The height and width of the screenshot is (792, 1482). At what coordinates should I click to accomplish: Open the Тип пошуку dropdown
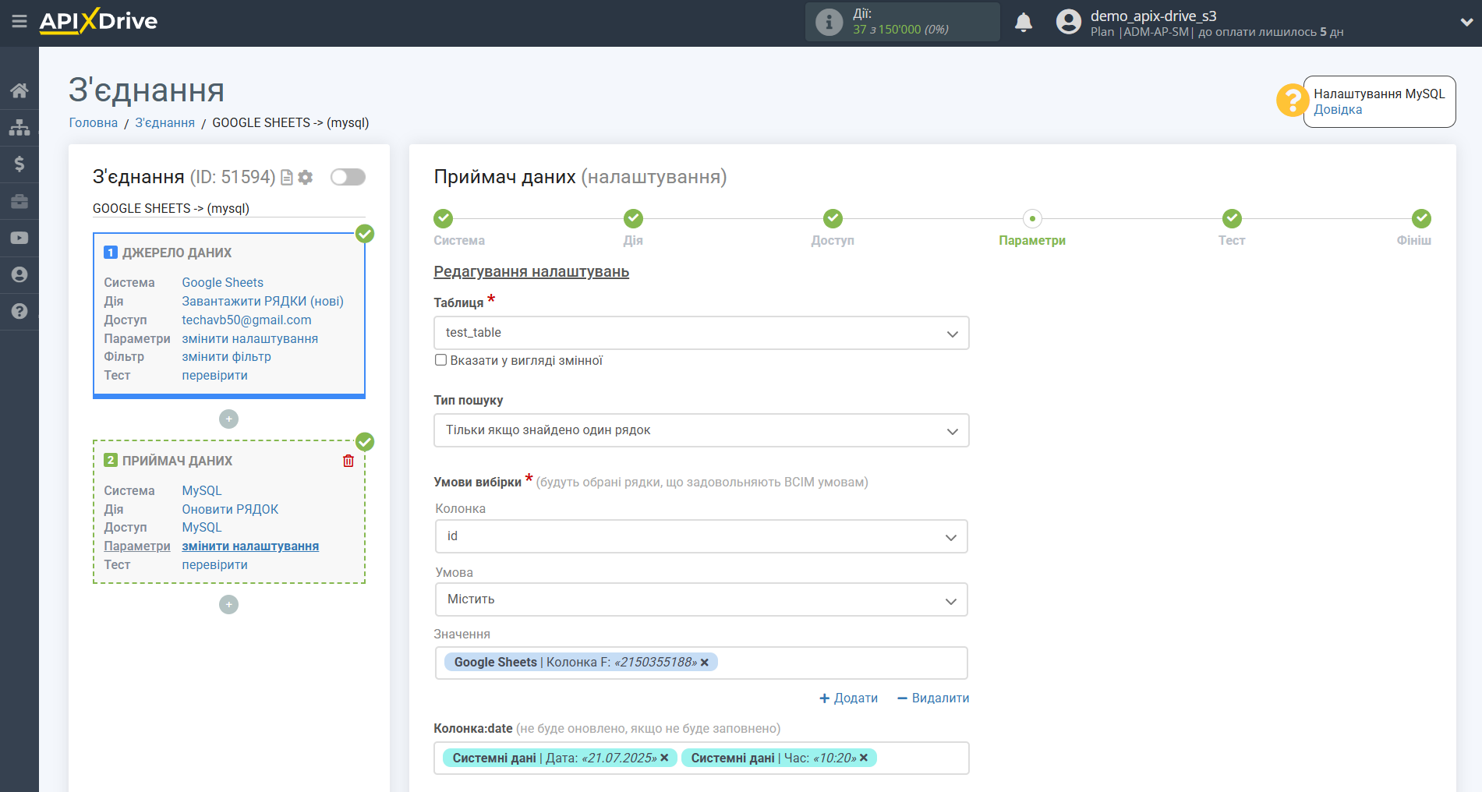click(701, 430)
